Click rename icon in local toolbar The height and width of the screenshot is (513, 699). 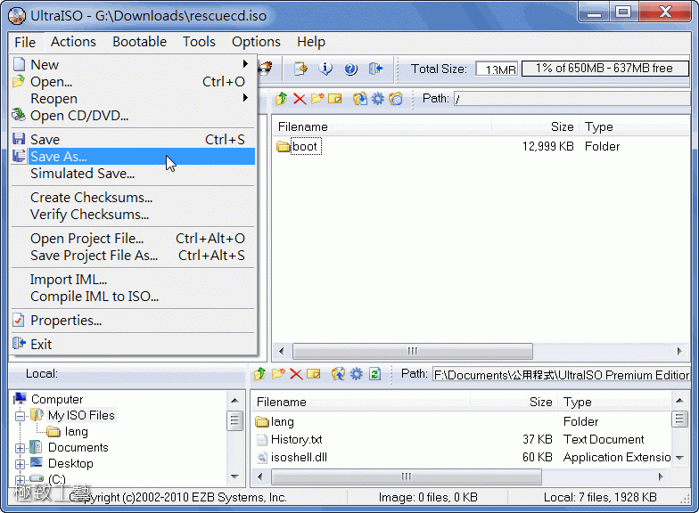[314, 374]
